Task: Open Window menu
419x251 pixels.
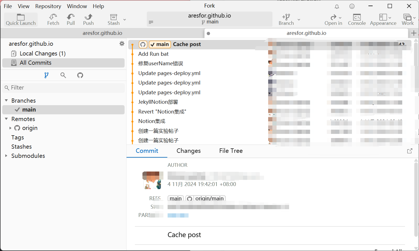Action: (x=77, y=6)
